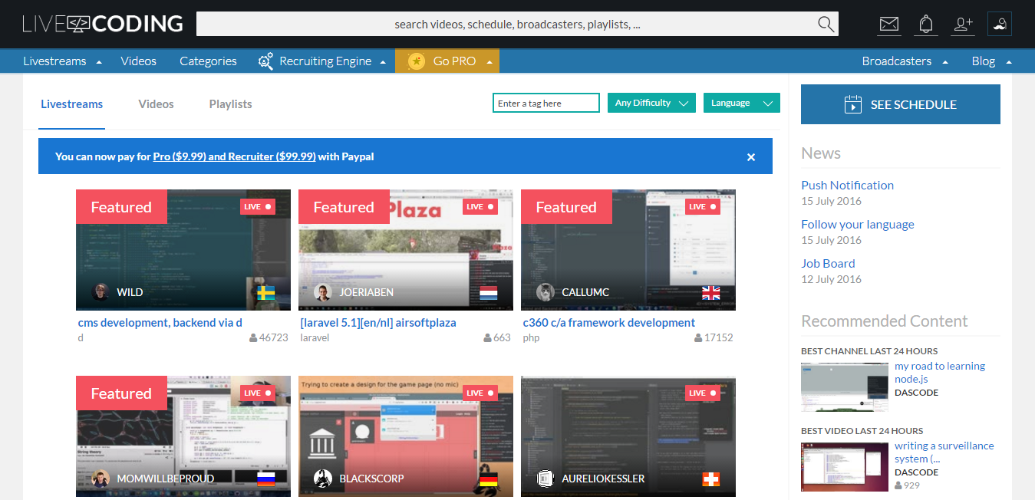Image resolution: width=1035 pixels, height=500 pixels.
Task: Click the SEE SCHEDULE button
Action: pyautogui.click(x=900, y=104)
